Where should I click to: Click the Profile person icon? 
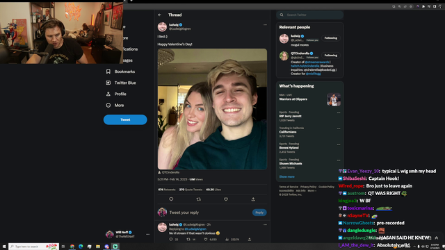click(108, 94)
